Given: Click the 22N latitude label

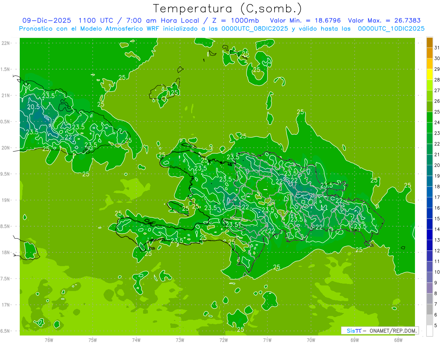Looking at the screenshot, I should coord(6,43).
